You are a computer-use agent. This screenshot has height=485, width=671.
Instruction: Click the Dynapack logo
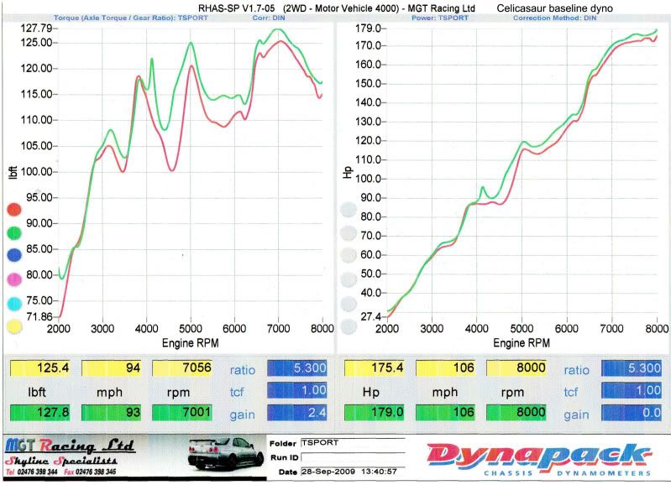pos(540,459)
